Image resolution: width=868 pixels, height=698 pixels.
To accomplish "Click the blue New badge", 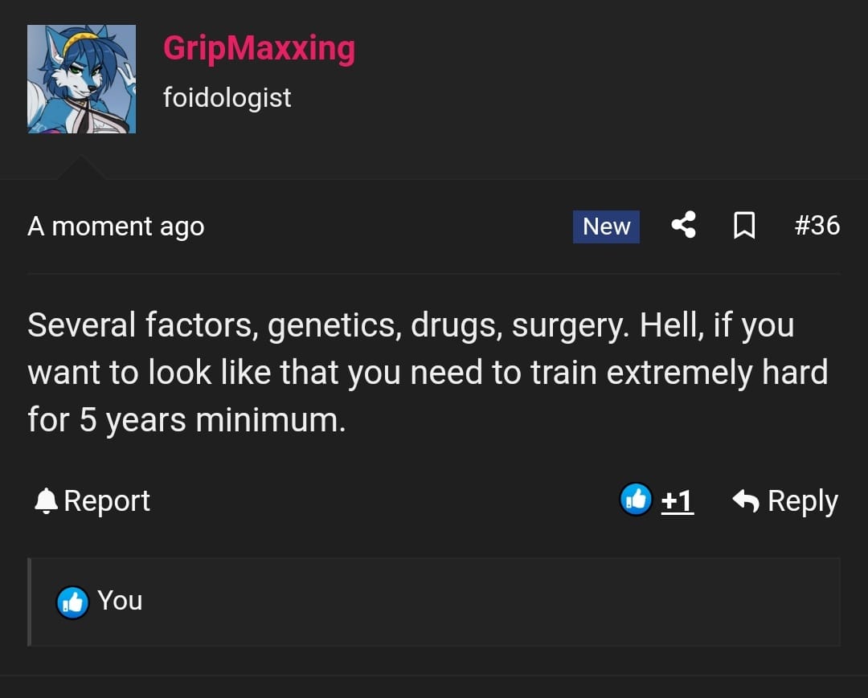I will [x=606, y=227].
